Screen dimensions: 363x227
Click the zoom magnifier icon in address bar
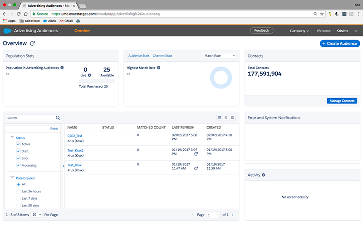point(315,14)
